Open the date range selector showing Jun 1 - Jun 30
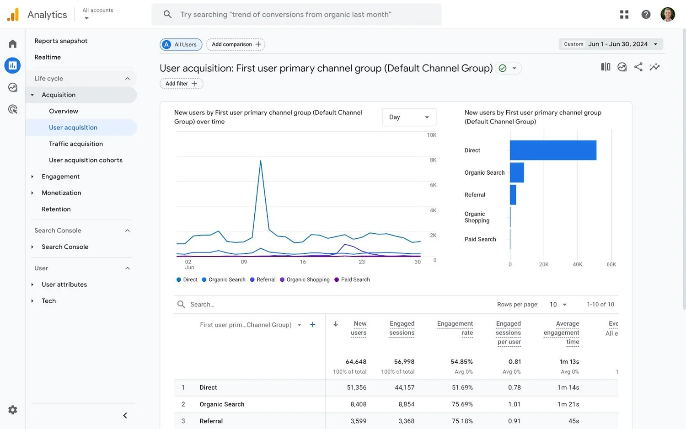The height and width of the screenshot is (429, 686). pos(611,44)
